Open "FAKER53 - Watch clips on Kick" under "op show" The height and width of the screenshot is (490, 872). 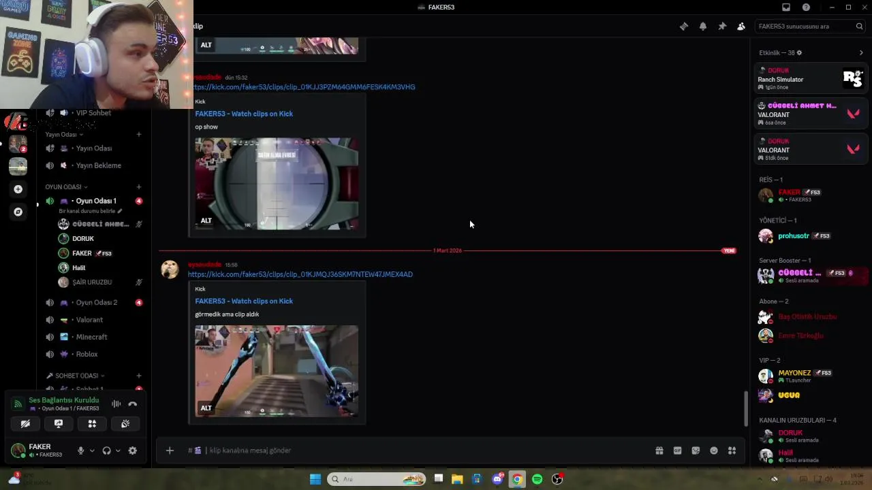tap(244, 114)
